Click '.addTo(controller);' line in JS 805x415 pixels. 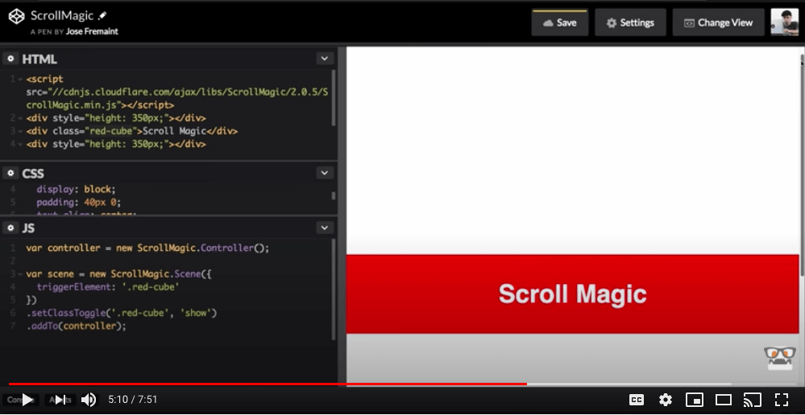coord(76,326)
